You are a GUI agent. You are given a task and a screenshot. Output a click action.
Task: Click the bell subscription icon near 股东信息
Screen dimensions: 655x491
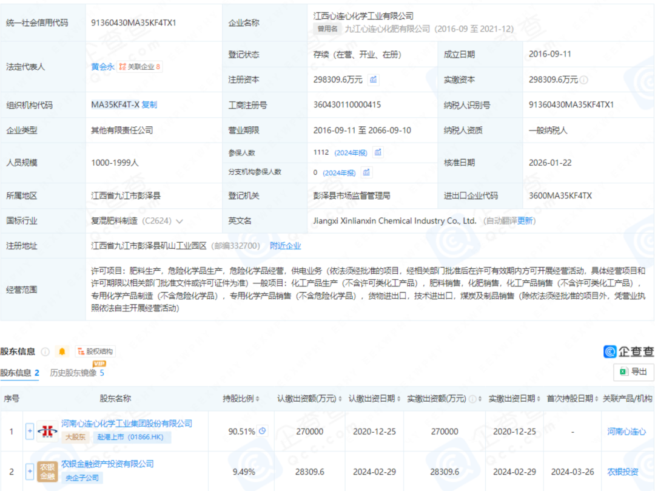[62, 352]
